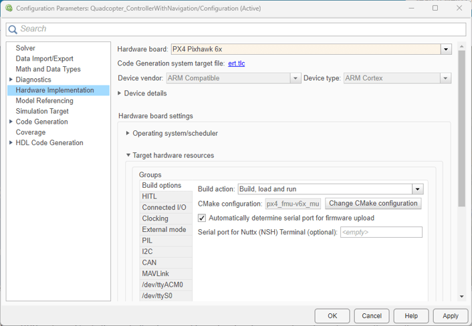Click the Simulink app icon in title bar
Viewport: 472px width, 326px height.
(x=9, y=8)
